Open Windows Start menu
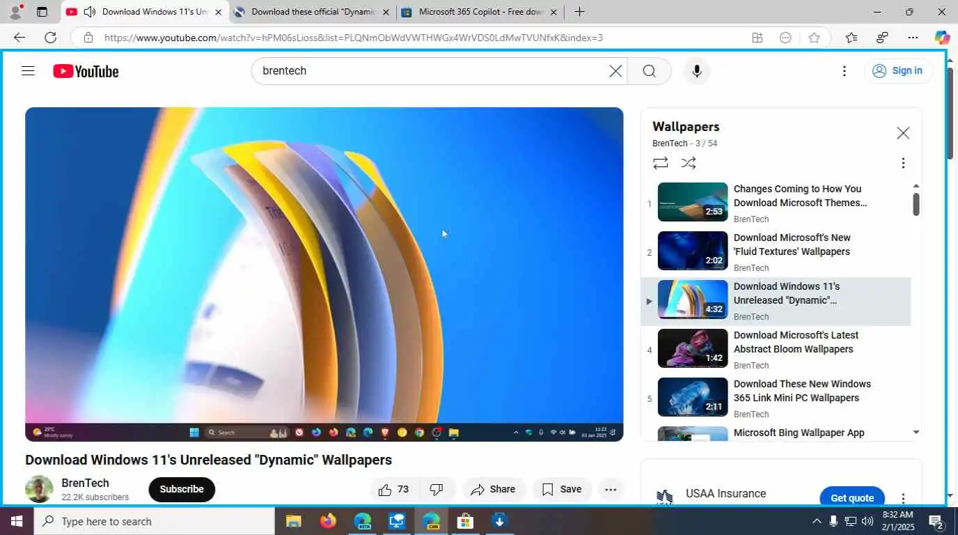Viewport: 958px width, 535px height. (x=16, y=521)
